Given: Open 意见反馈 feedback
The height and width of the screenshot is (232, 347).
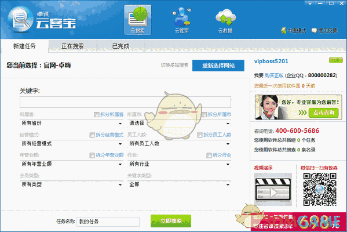Looking at the screenshot, I should click(x=324, y=31).
